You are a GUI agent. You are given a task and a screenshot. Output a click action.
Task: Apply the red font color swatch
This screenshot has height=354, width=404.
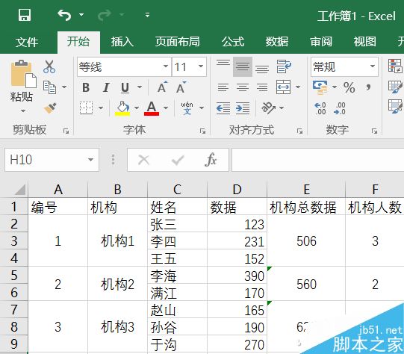point(152,108)
